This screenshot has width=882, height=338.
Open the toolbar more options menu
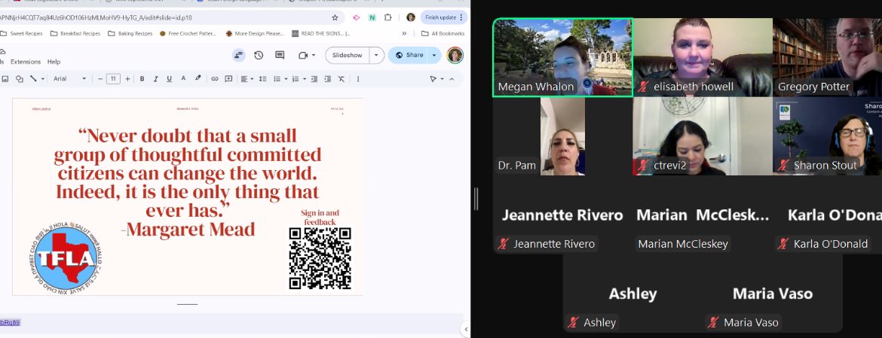[x=358, y=79]
